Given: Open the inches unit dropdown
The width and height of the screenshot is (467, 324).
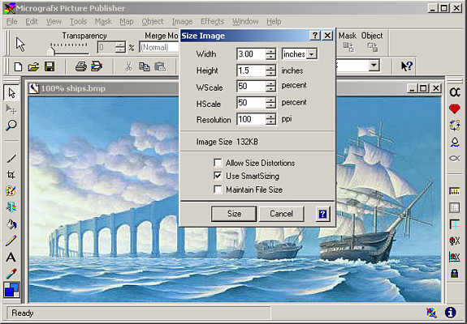Looking at the screenshot, I should [312, 54].
